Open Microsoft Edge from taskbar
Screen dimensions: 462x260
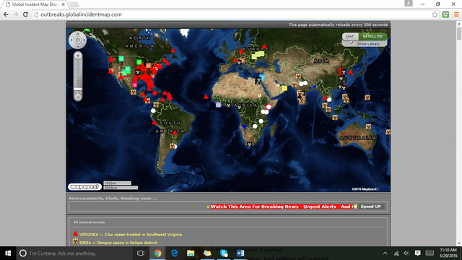[x=174, y=253]
